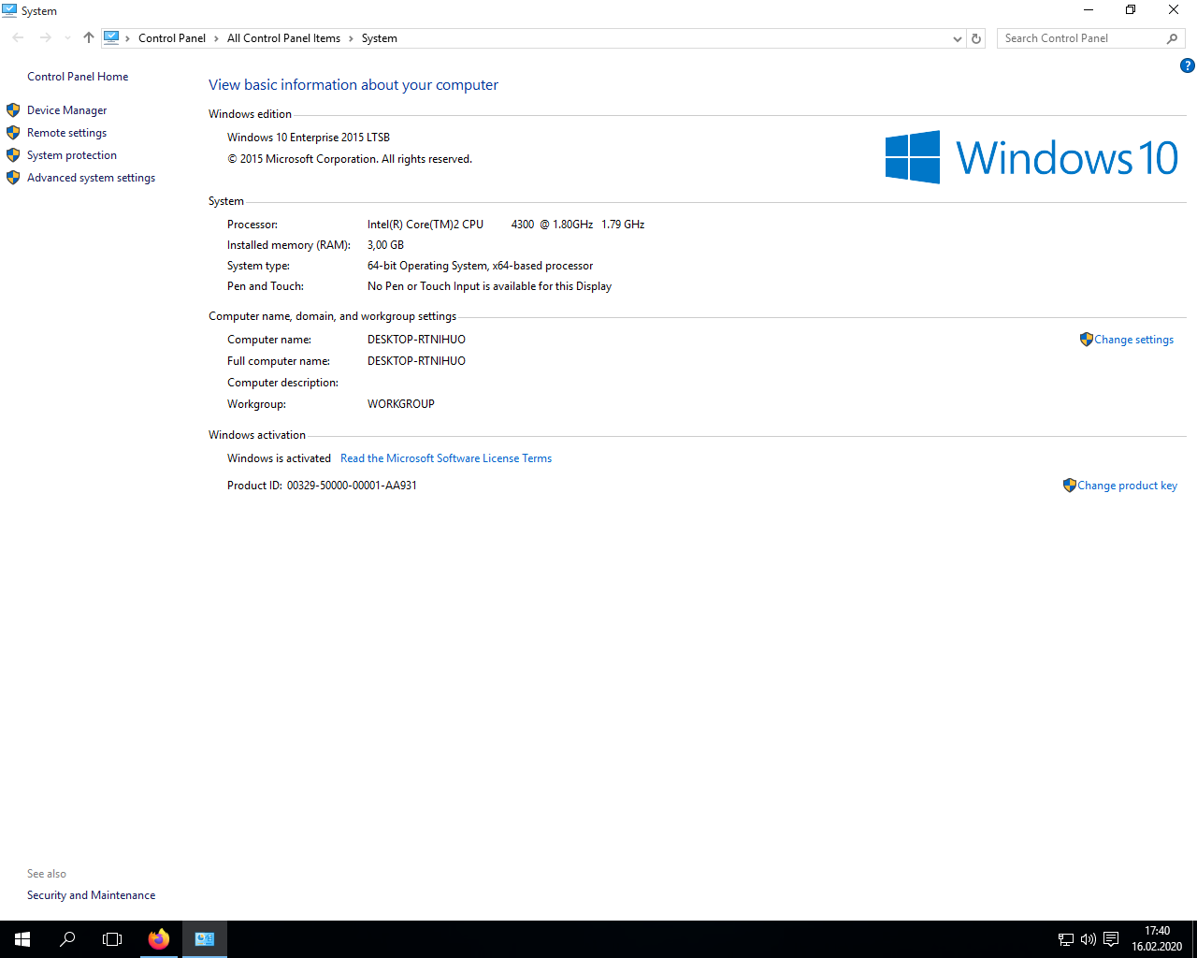Open System protection link
The width and height of the screenshot is (1197, 958).
pos(72,155)
